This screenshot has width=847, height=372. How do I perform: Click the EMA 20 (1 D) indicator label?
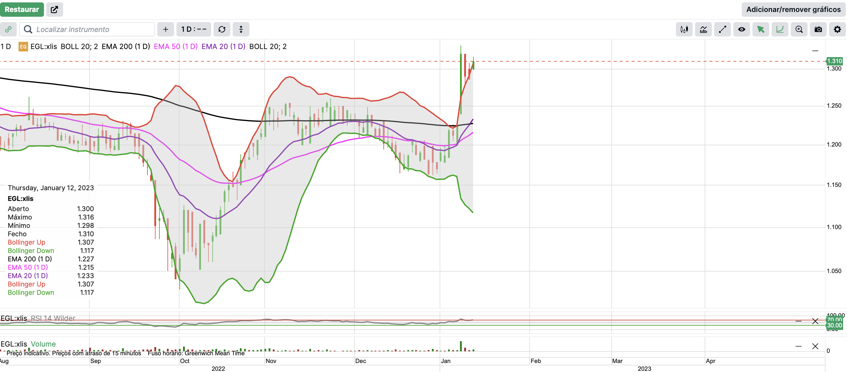(223, 47)
